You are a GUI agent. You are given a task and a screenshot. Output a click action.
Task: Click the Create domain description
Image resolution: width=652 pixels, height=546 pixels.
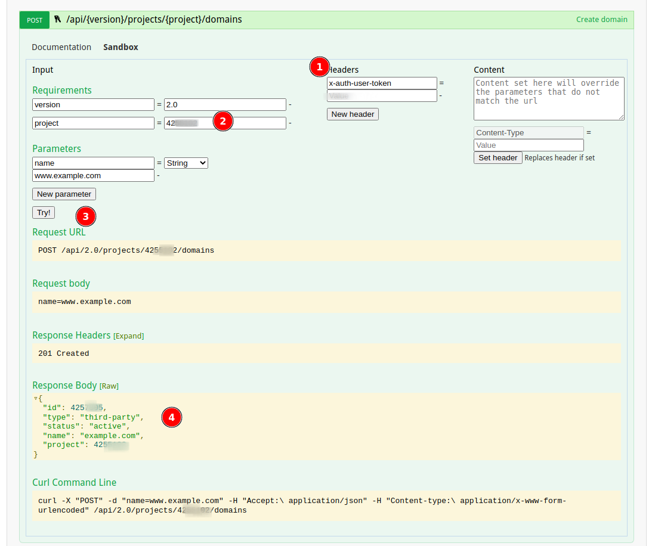tap(601, 20)
